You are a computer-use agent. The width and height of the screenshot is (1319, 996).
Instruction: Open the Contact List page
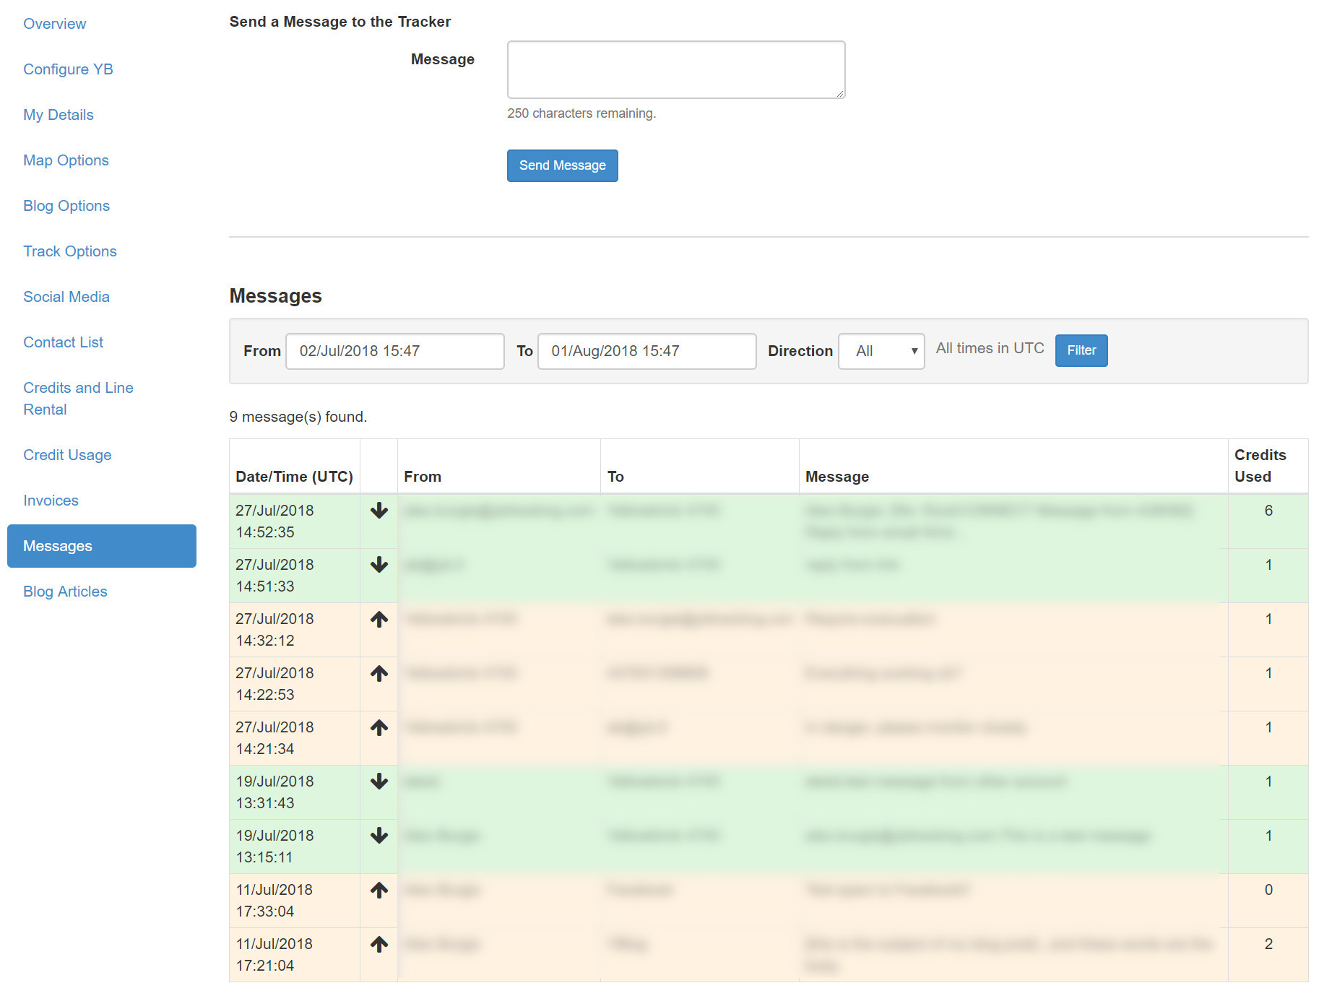pyautogui.click(x=63, y=342)
